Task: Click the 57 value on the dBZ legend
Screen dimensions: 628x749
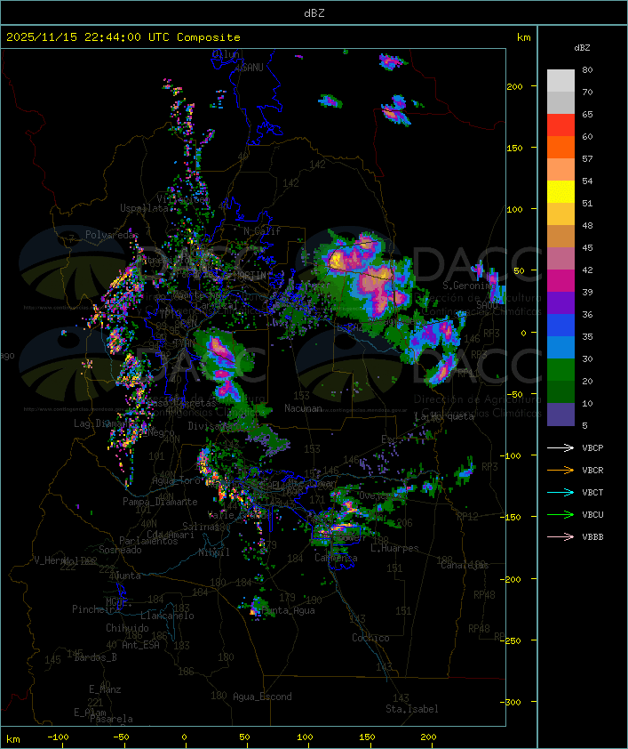Action: coord(587,158)
